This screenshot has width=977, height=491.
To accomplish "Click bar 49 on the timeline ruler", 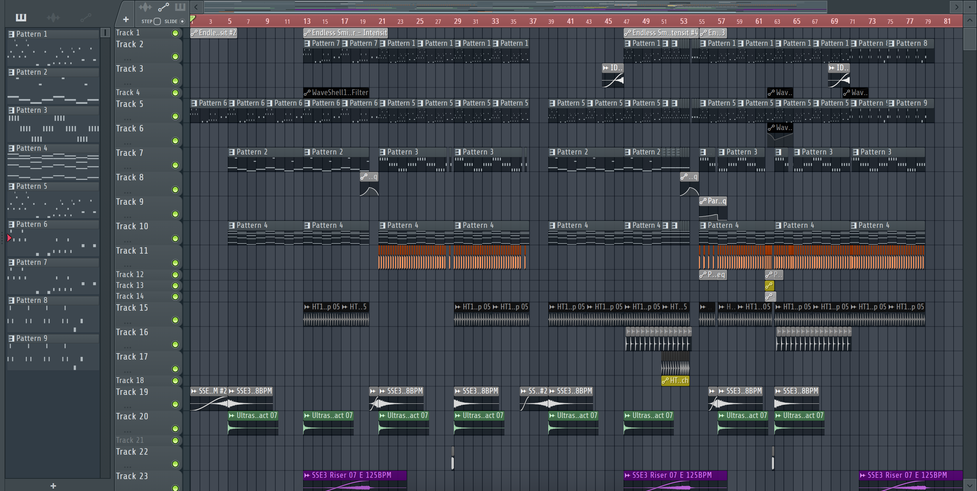I will click(x=646, y=21).
